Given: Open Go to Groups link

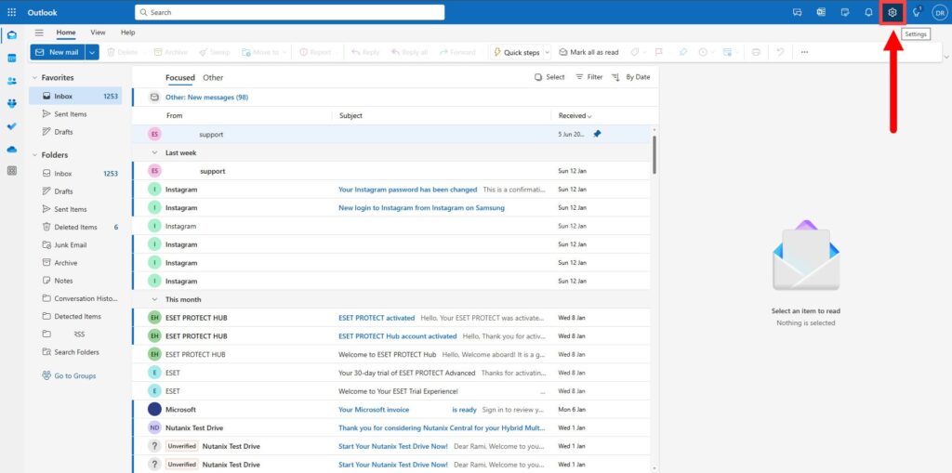Looking at the screenshot, I should (69, 375).
